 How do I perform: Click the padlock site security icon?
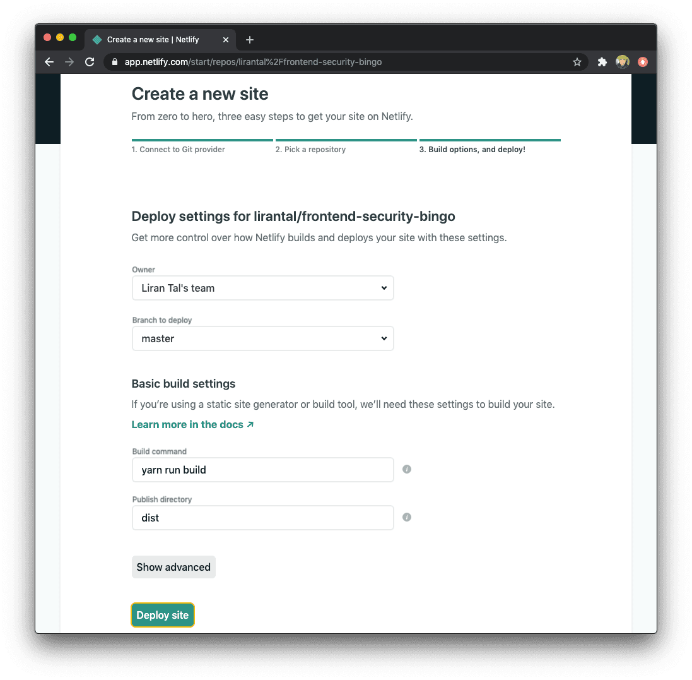click(x=115, y=62)
